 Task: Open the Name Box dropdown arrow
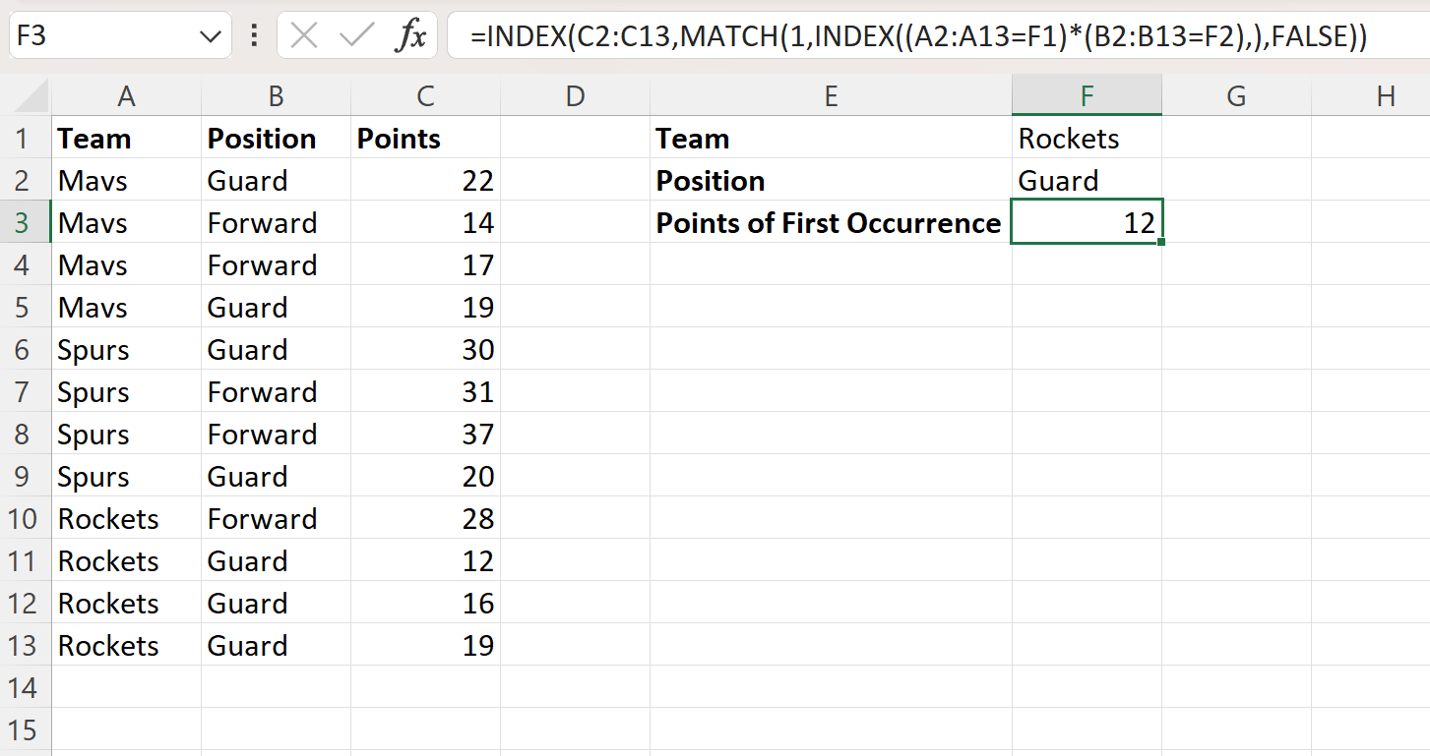(210, 37)
